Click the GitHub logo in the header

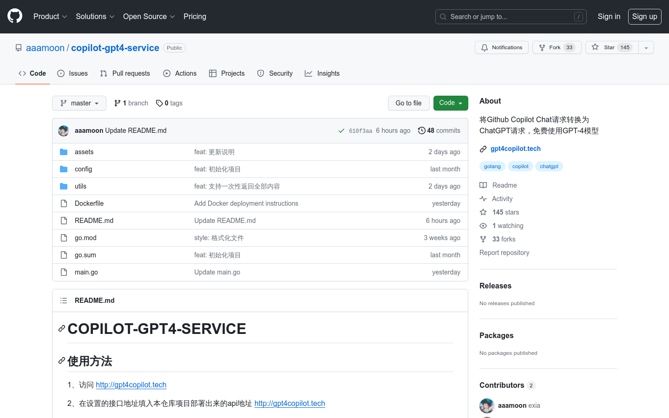(14, 16)
